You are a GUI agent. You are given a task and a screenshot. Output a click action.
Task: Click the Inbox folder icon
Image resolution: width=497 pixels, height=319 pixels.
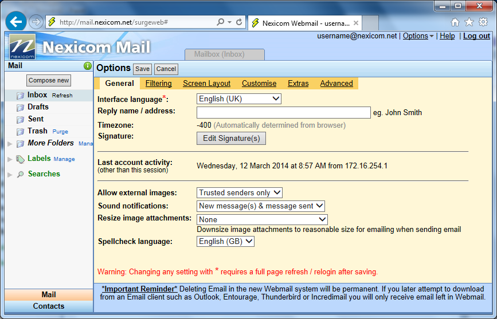(x=20, y=95)
